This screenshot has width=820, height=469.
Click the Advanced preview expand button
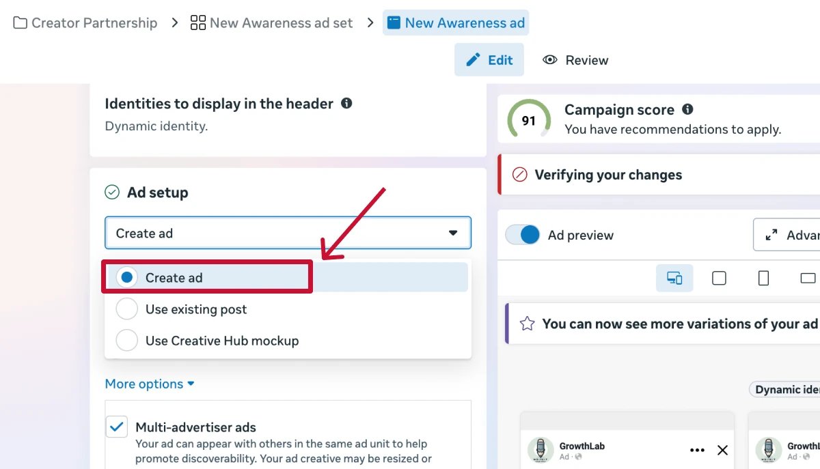787,235
